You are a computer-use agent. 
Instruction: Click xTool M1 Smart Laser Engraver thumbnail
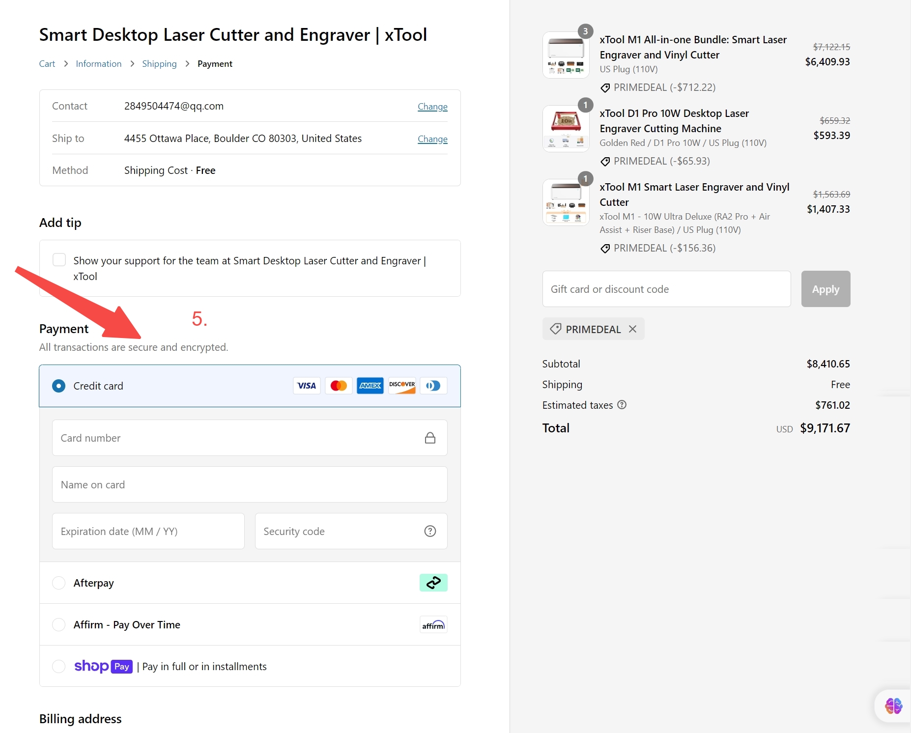coord(566,202)
